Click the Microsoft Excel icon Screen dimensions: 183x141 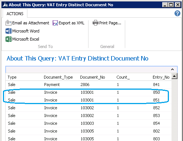[x=9, y=39]
